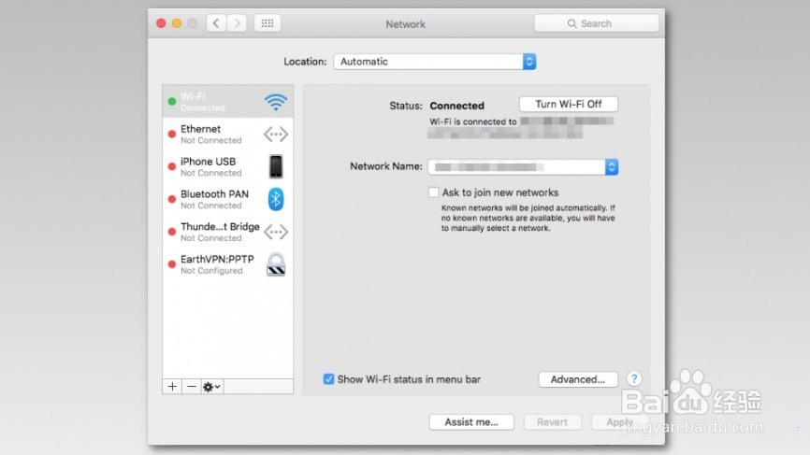Click the Network window title
The height and width of the screenshot is (455, 810).
click(x=406, y=24)
